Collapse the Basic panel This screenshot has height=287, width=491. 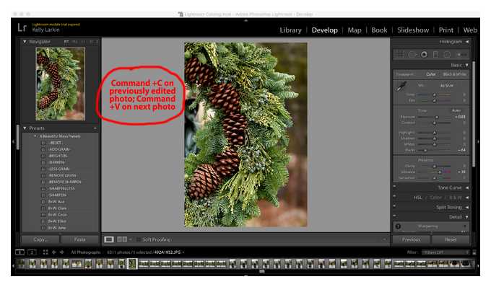[x=467, y=65]
